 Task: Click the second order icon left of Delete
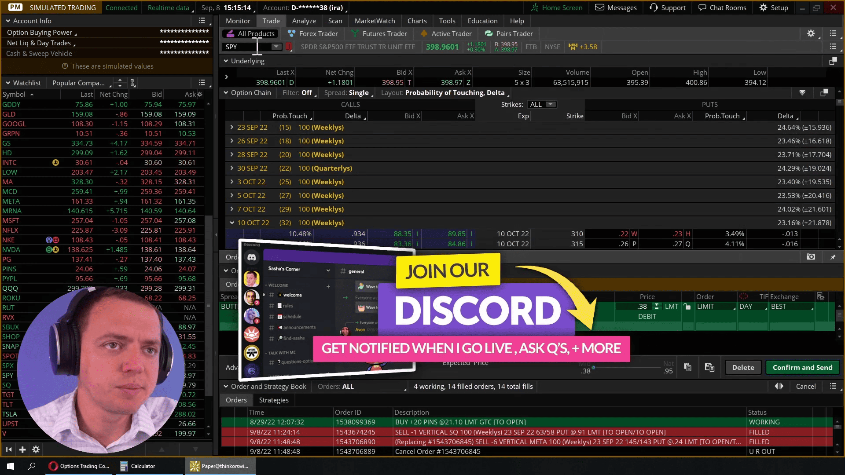(709, 367)
